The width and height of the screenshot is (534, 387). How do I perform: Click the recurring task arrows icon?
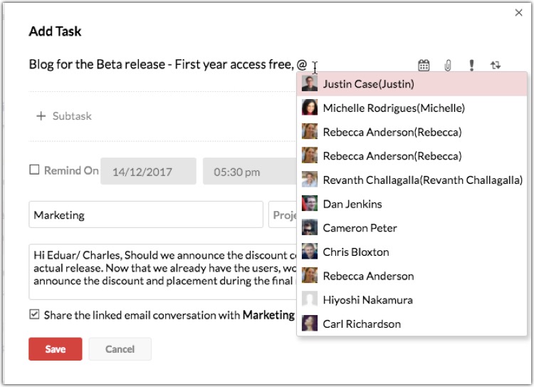point(496,66)
